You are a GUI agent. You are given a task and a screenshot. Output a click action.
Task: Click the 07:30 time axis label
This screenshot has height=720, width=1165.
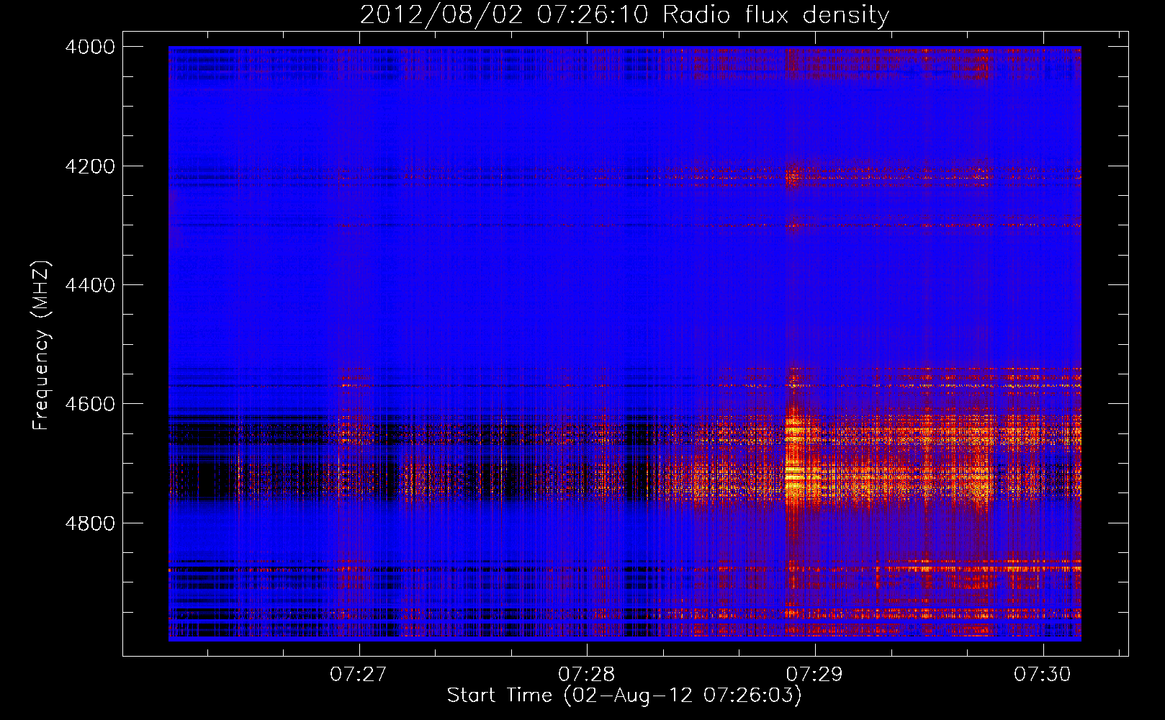(x=1043, y=674)
